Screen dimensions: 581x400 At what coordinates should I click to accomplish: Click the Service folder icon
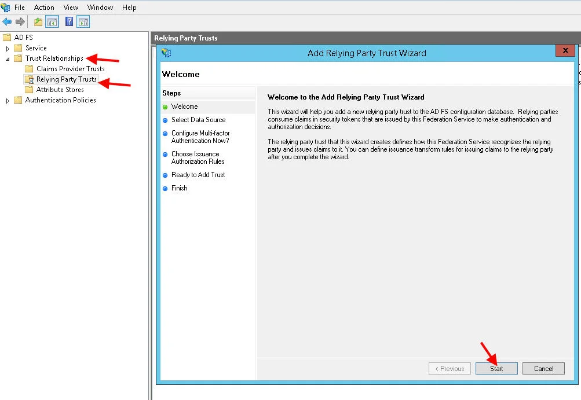(18, 48)
